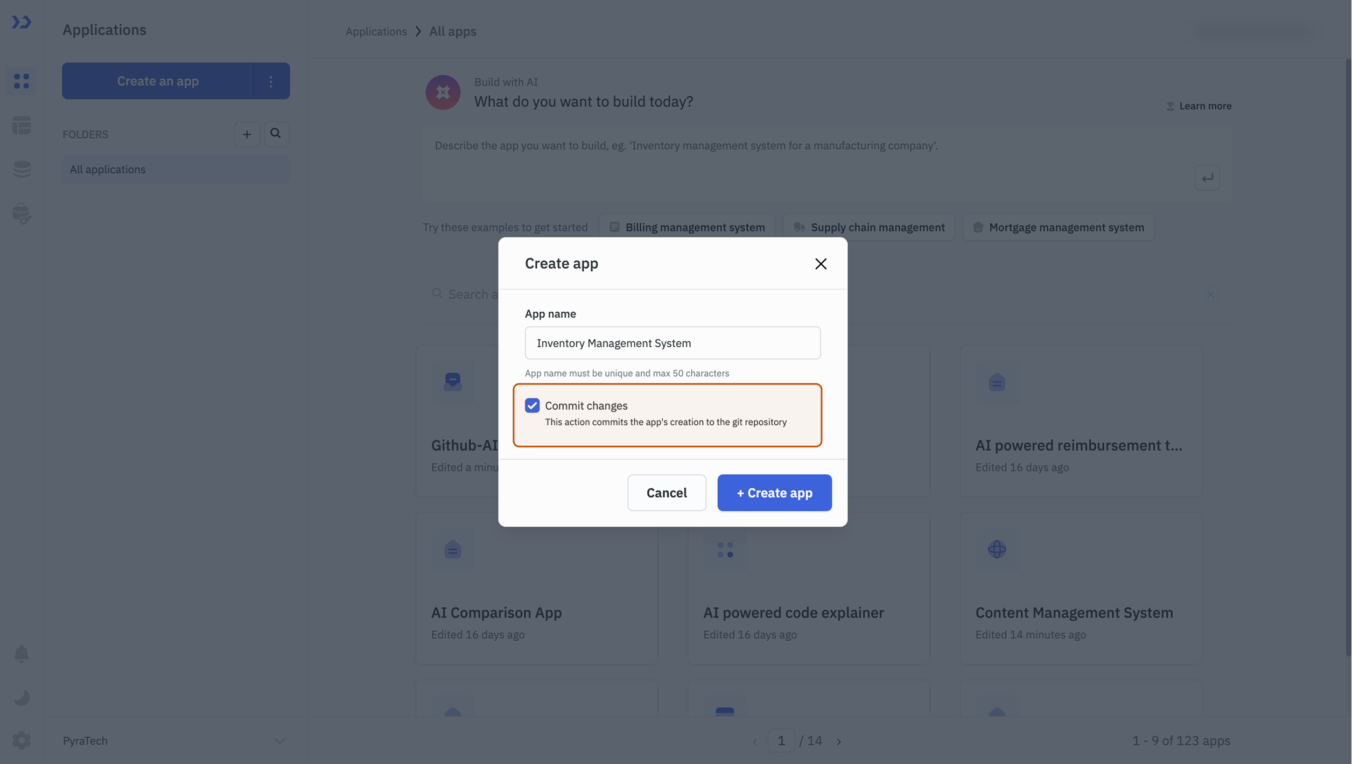Click the Inventory Management System name field
This screenshot has height=764, width=1352.
coord(672,343)
